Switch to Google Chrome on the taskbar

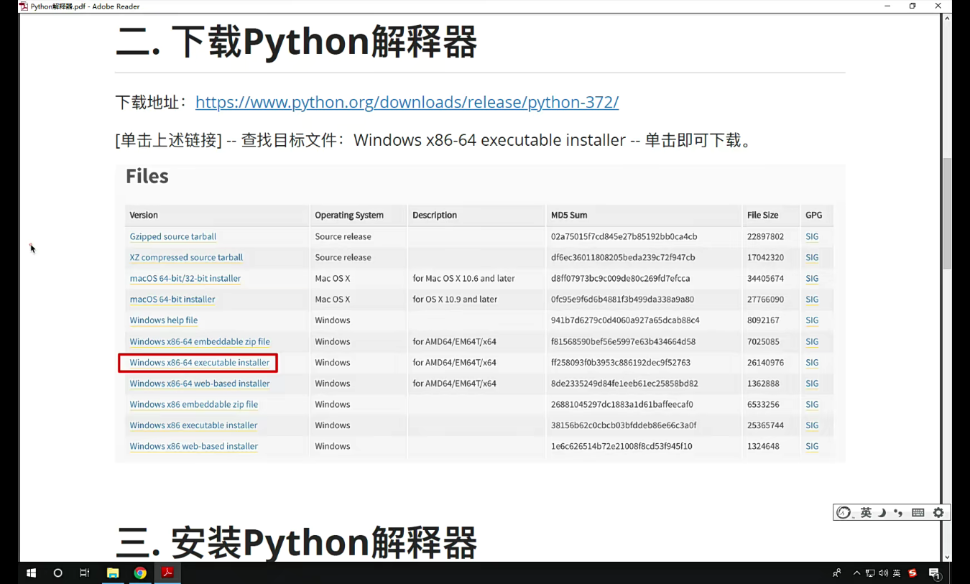(x=140, y=573)
